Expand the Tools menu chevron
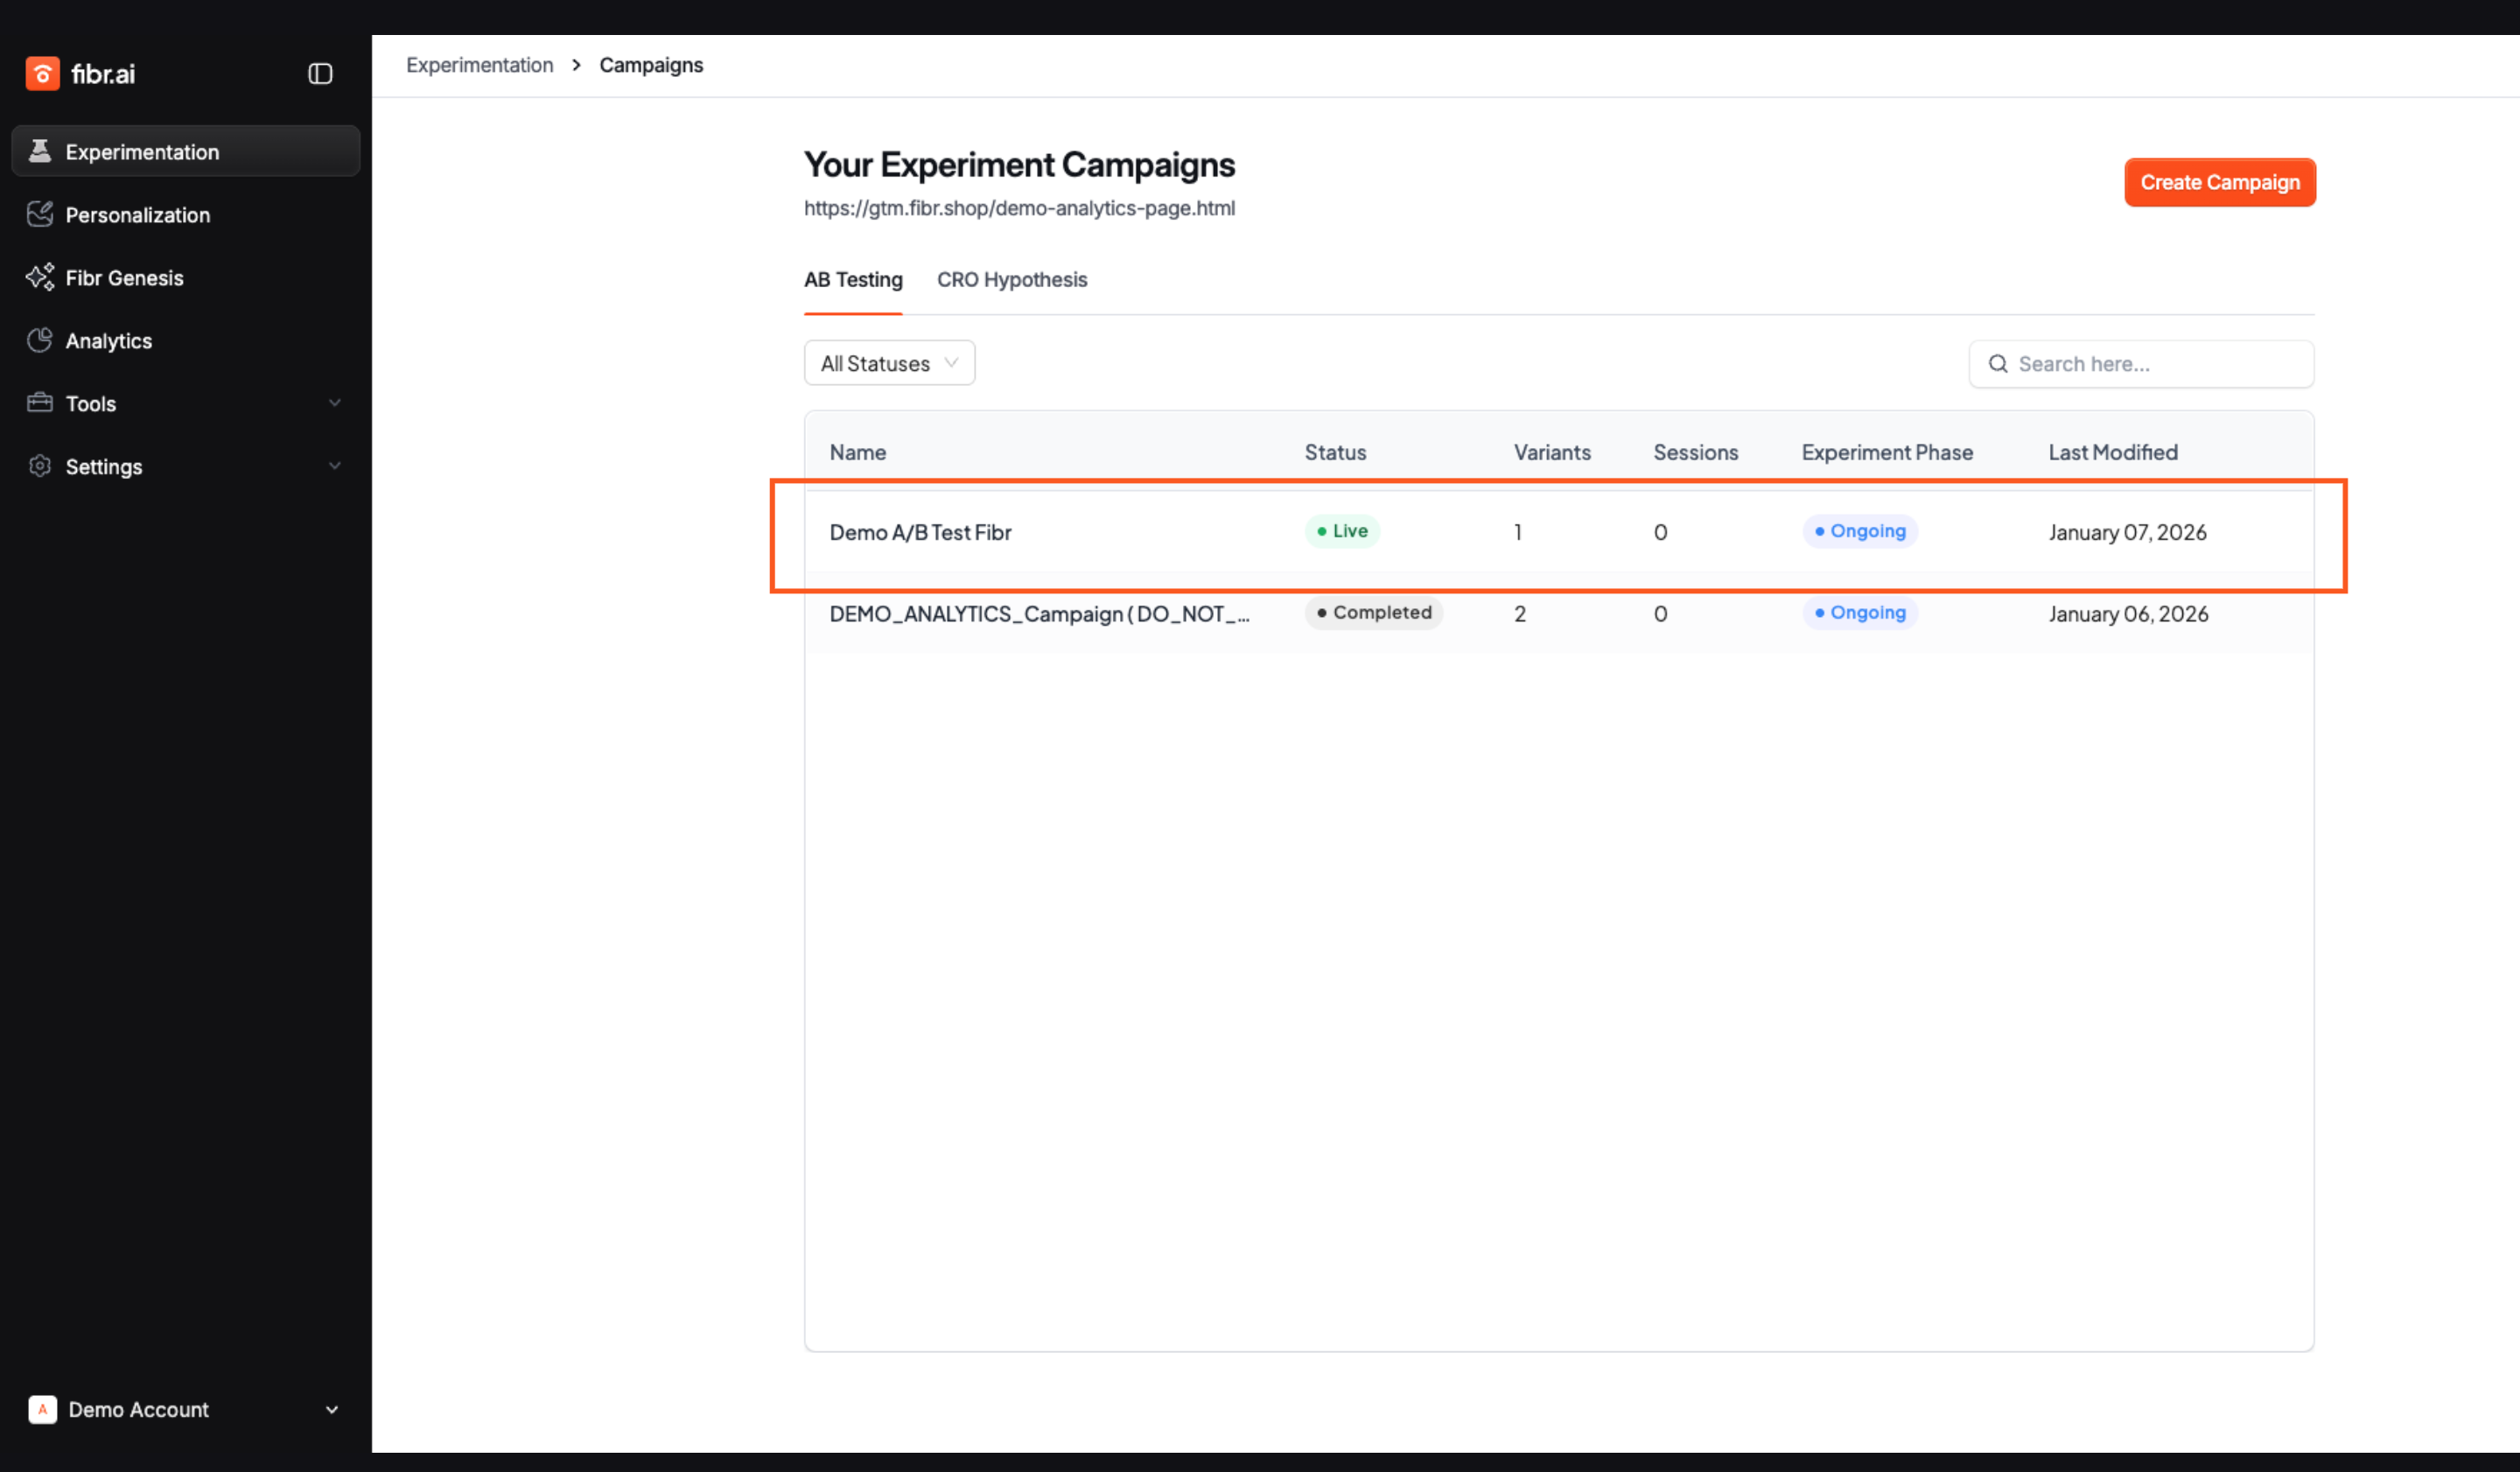This screenshot has width=2520, height=1472. coord(335,403)
